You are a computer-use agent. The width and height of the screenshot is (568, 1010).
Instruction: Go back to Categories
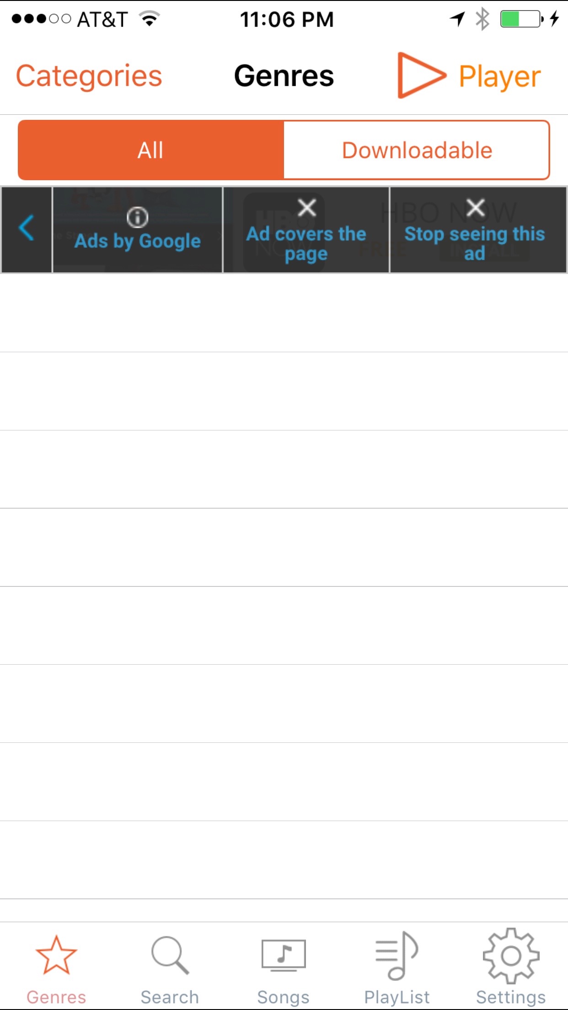pyautogui.click(x=89, y=76)
